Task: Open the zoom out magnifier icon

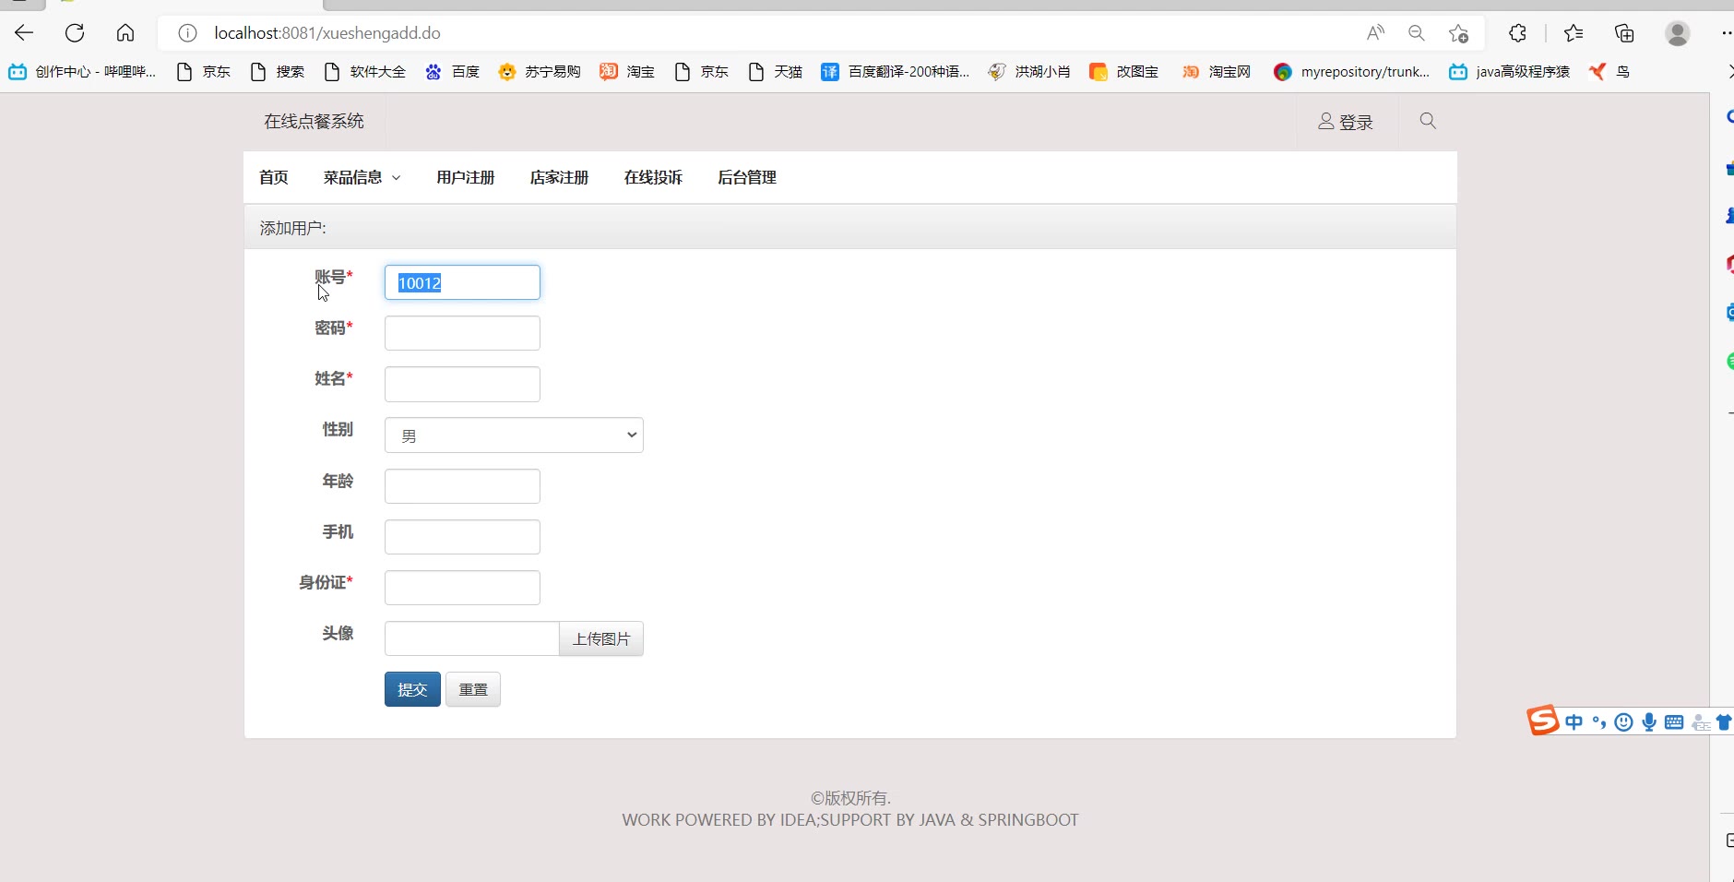Action: pos(1417,33)
